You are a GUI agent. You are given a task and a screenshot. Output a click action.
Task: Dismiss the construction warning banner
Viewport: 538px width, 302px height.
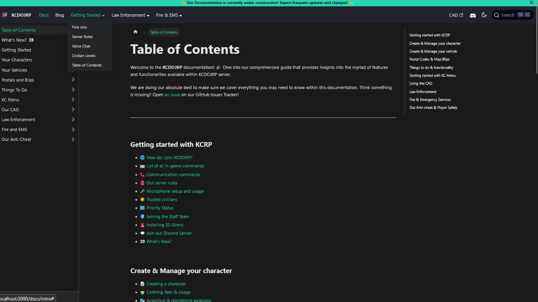(x=531, y=3)
